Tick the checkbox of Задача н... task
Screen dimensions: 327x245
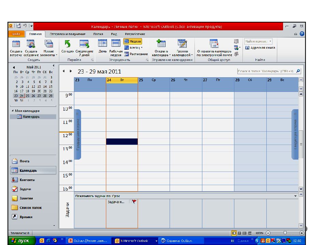pos(130,201)
